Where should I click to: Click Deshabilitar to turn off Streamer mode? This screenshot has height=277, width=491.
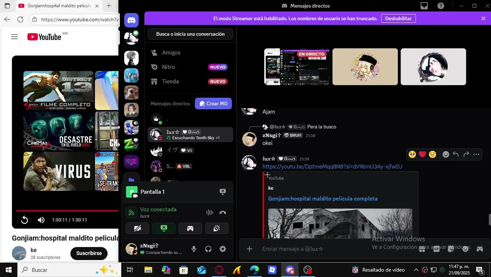tap(398, 18)
